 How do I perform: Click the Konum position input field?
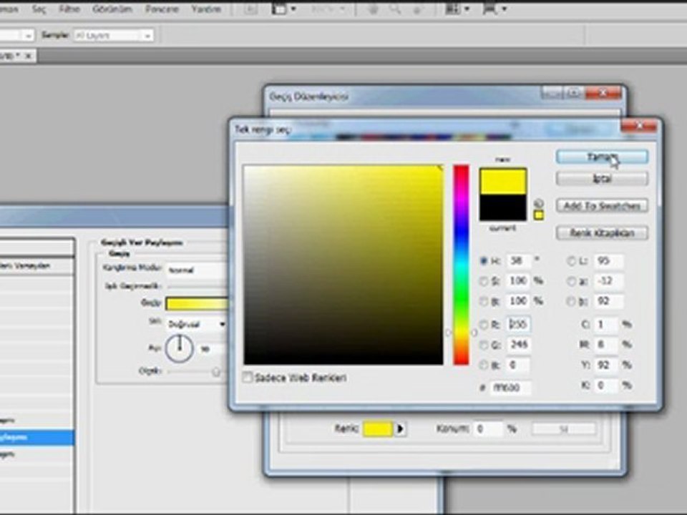(x=487, y=428)
